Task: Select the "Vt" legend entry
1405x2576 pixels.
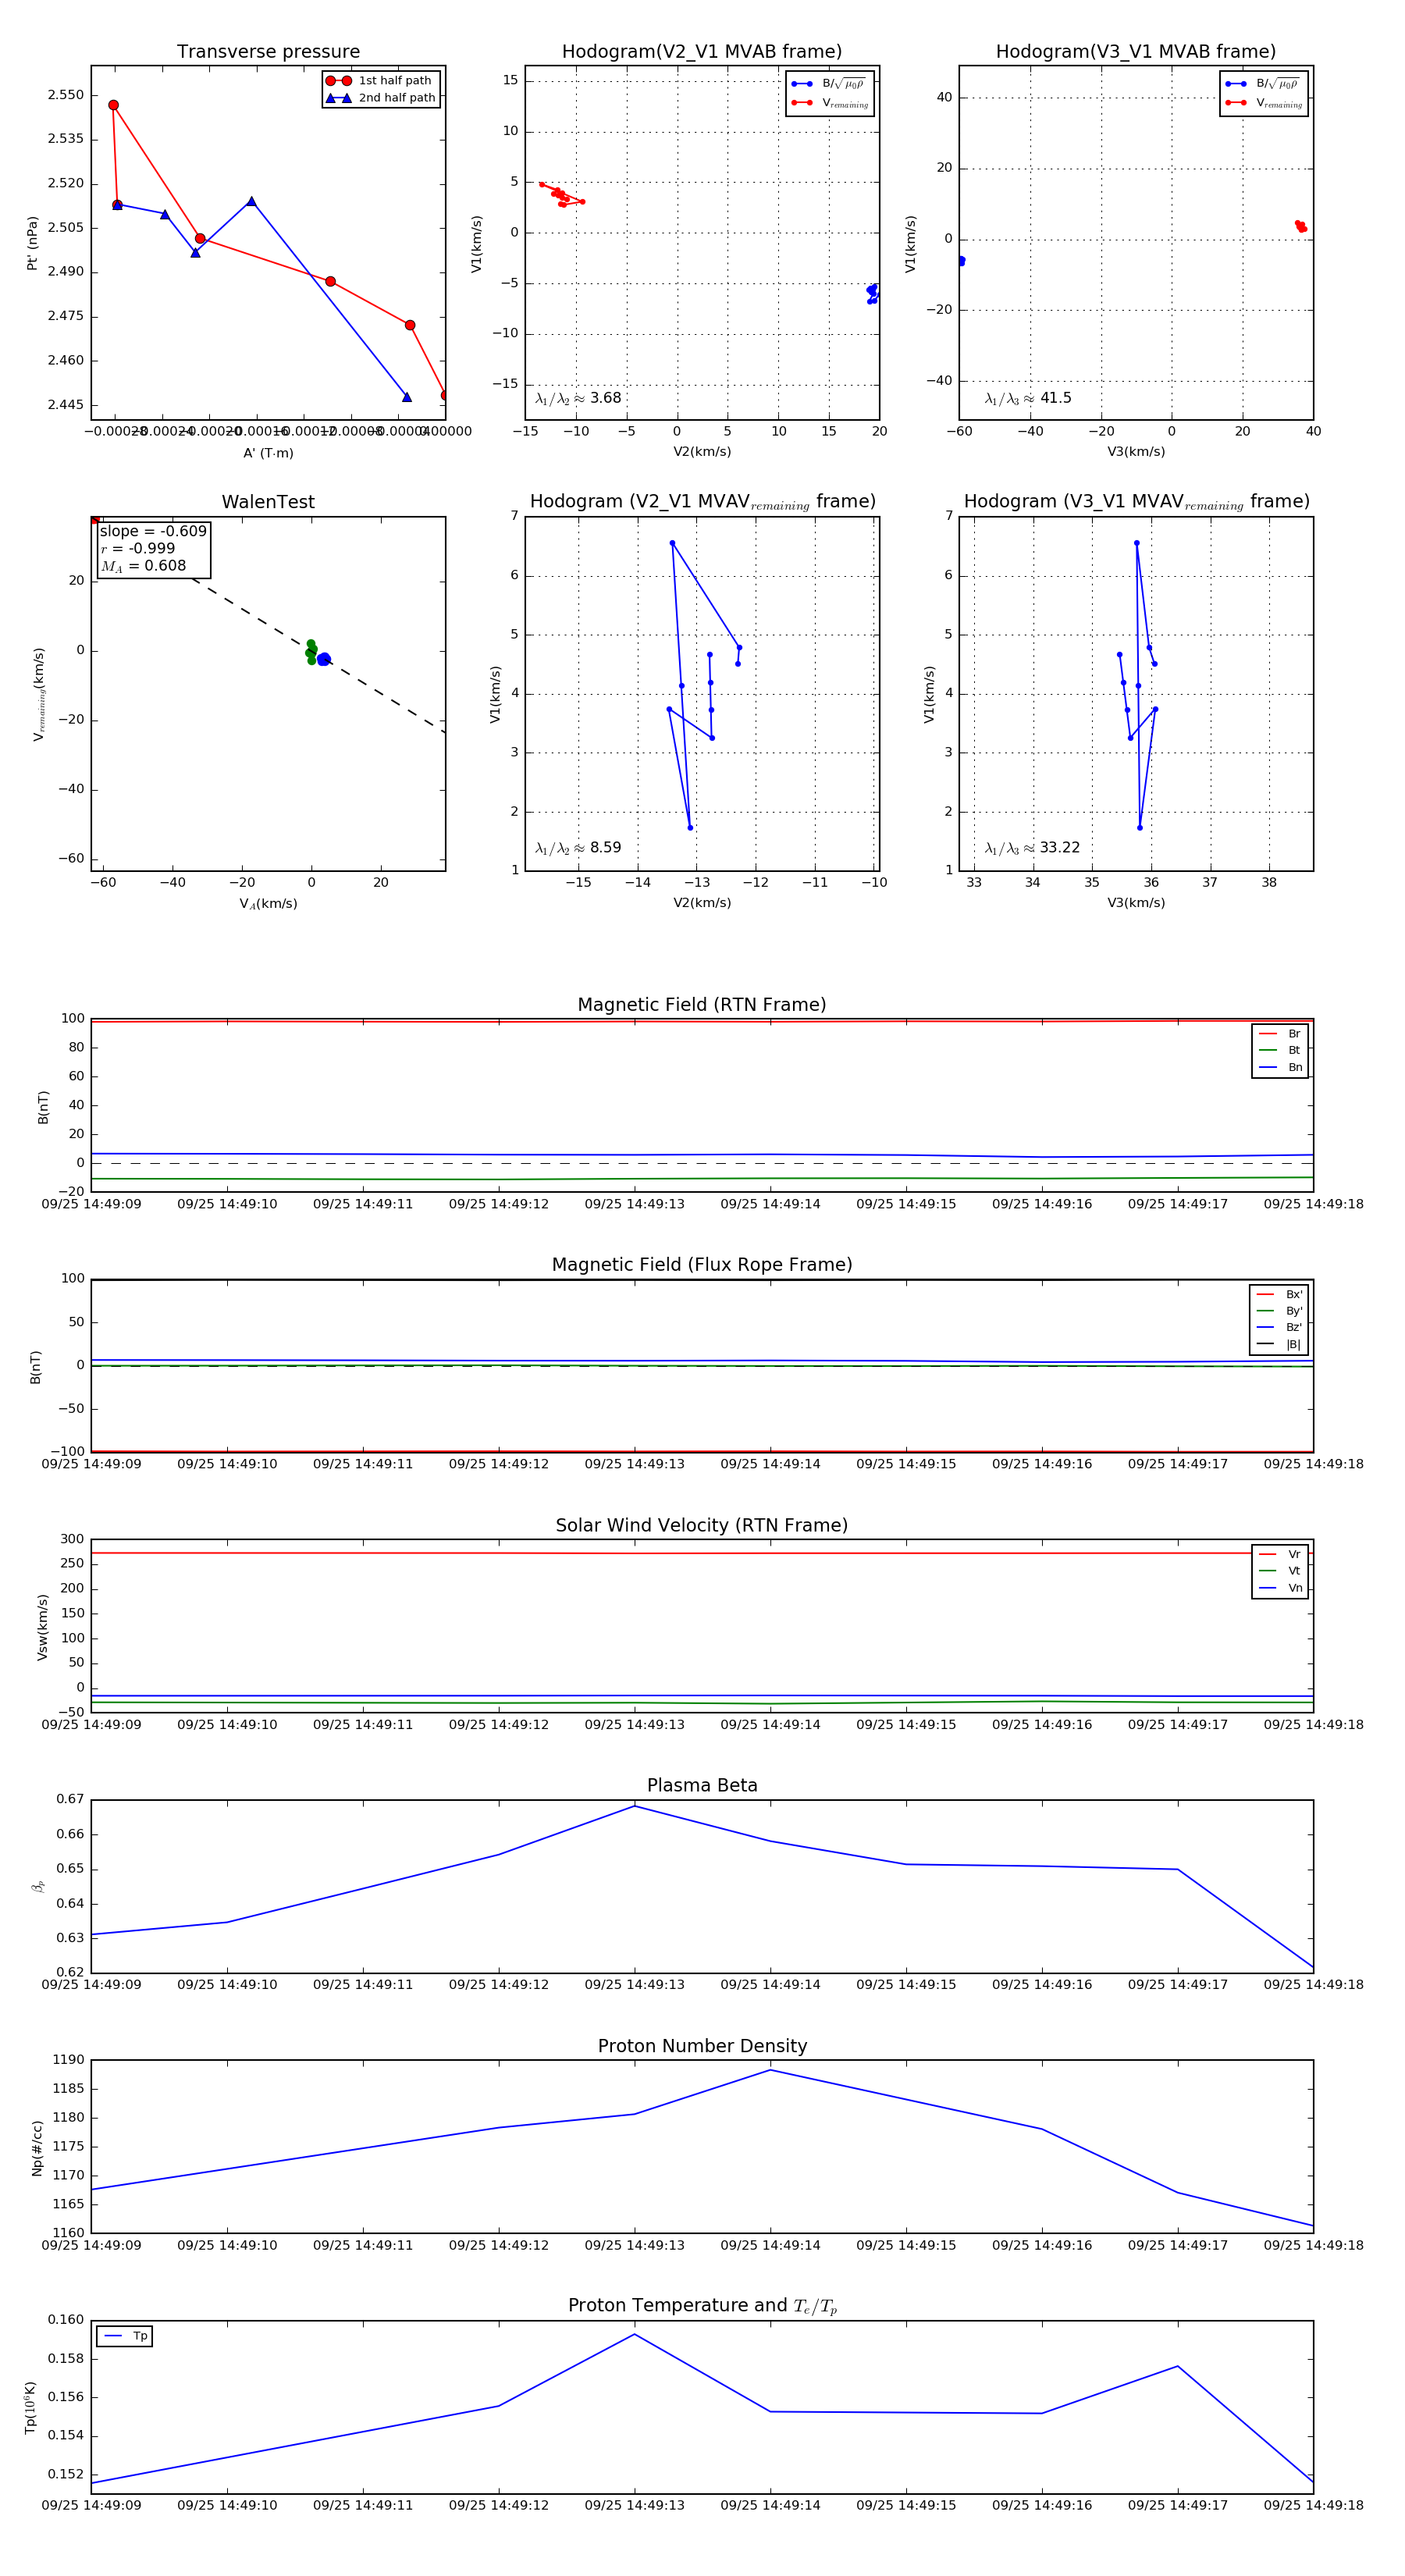Action: click(1281, 1571)
